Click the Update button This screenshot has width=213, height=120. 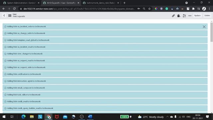tap(197, 16)
